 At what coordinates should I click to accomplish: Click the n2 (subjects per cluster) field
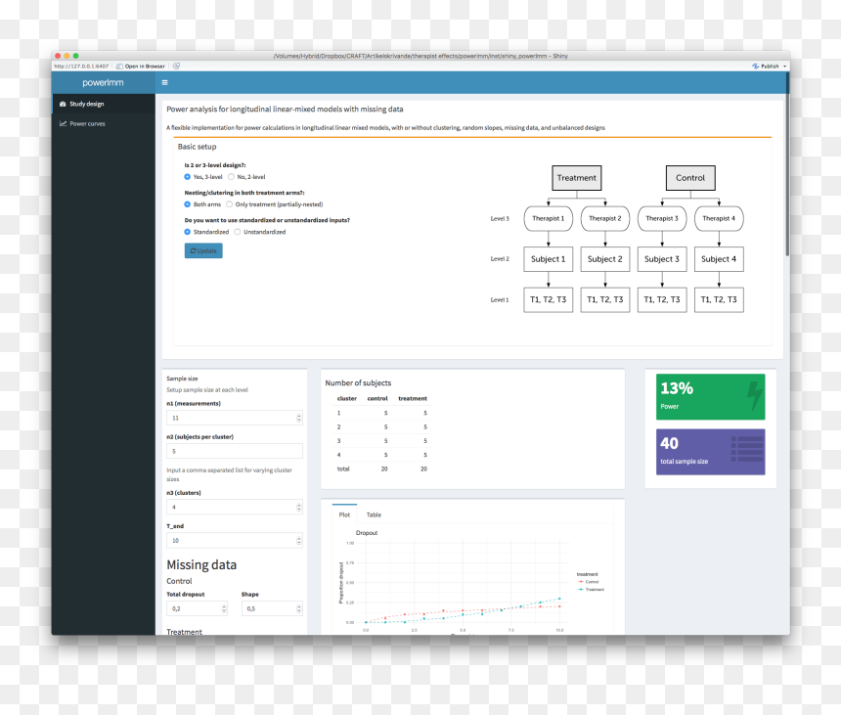coord(235,452)
